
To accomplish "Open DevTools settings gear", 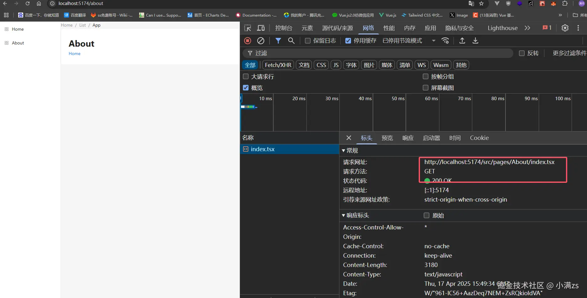I will (x=565, y=28).
